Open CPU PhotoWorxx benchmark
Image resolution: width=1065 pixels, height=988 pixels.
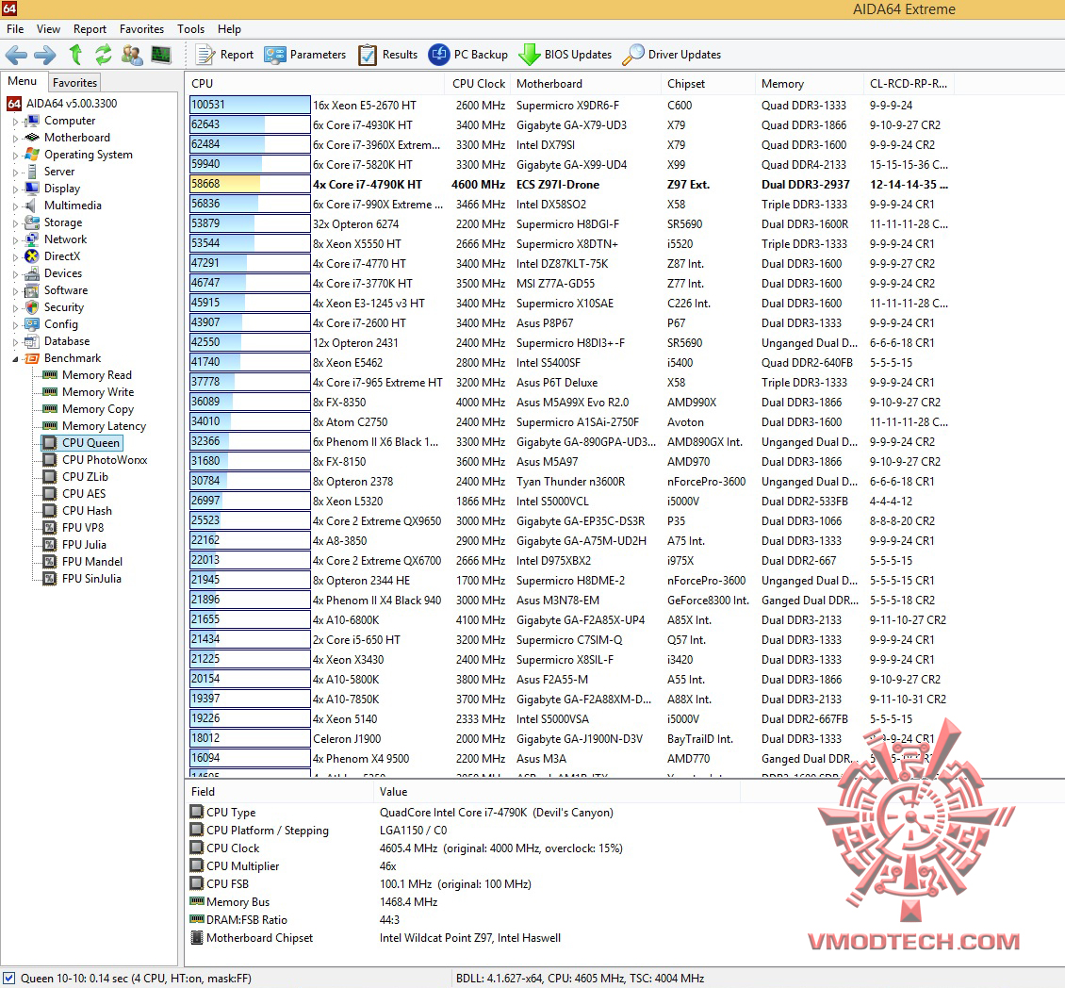105,460
